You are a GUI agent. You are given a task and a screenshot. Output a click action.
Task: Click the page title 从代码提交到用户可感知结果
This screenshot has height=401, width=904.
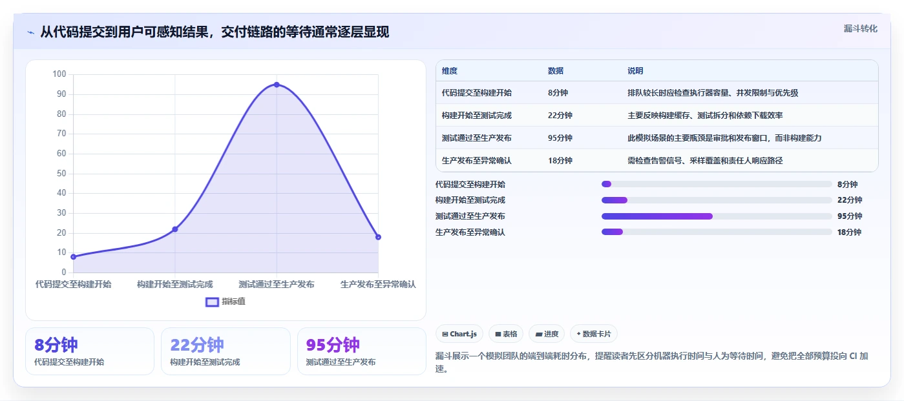(x=215, y=32)
